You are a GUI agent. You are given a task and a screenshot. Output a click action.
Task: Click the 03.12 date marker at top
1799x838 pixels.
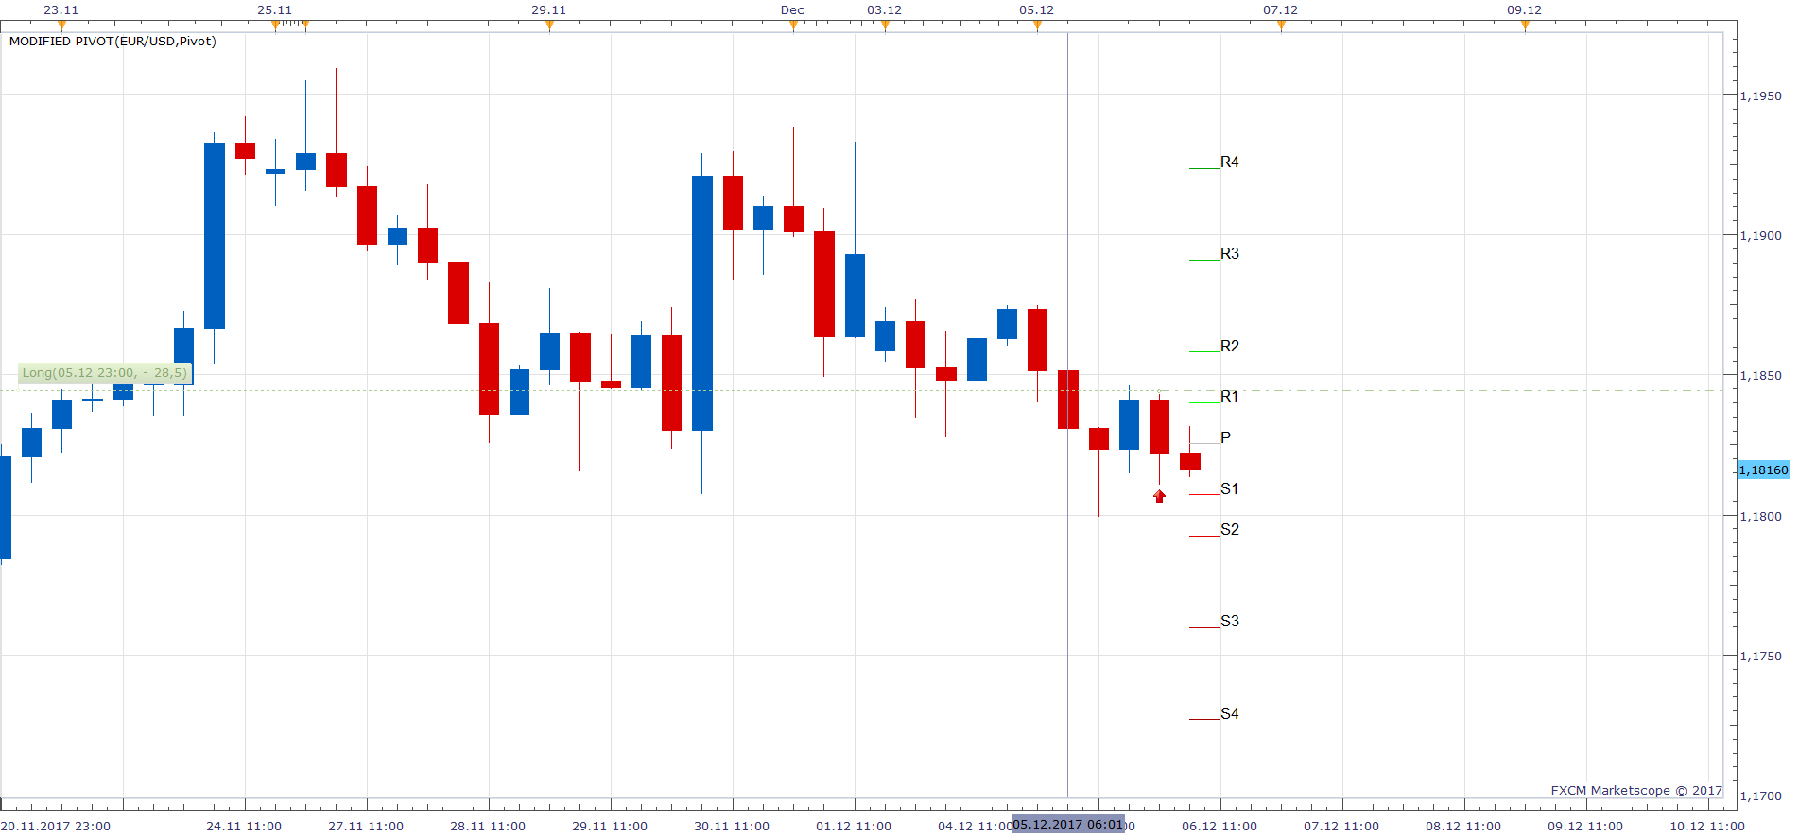coord(885,10)
